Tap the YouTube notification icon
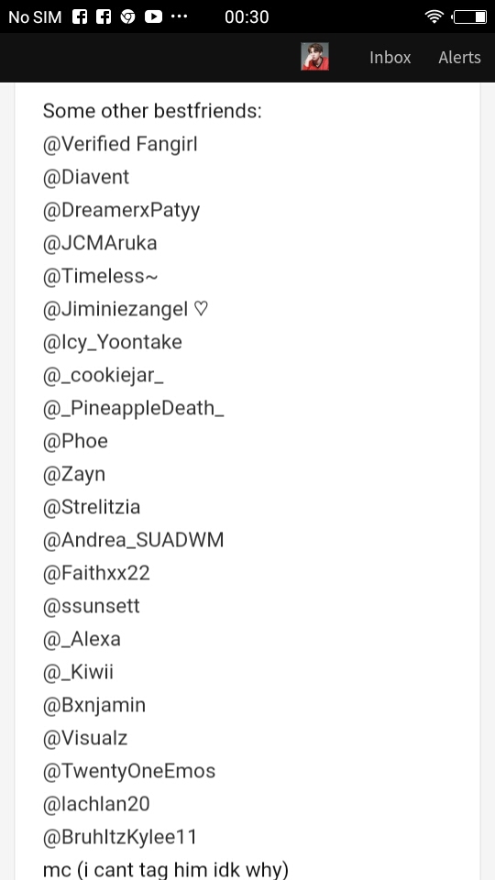 153,16
